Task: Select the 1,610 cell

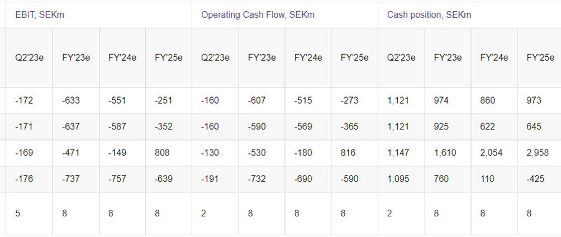Action: tap(445, 153)
